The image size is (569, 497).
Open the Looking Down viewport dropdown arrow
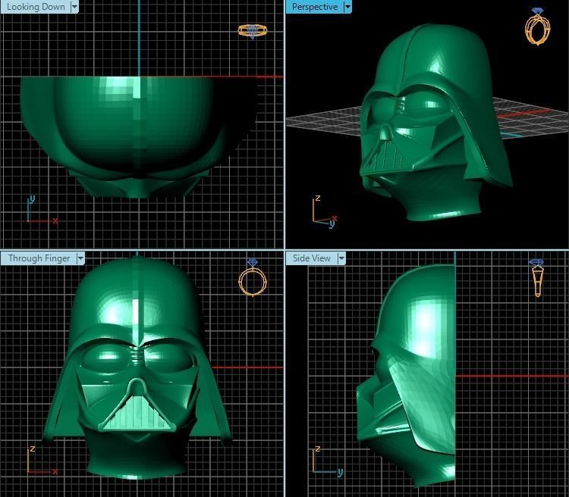(x=74, y=7)
